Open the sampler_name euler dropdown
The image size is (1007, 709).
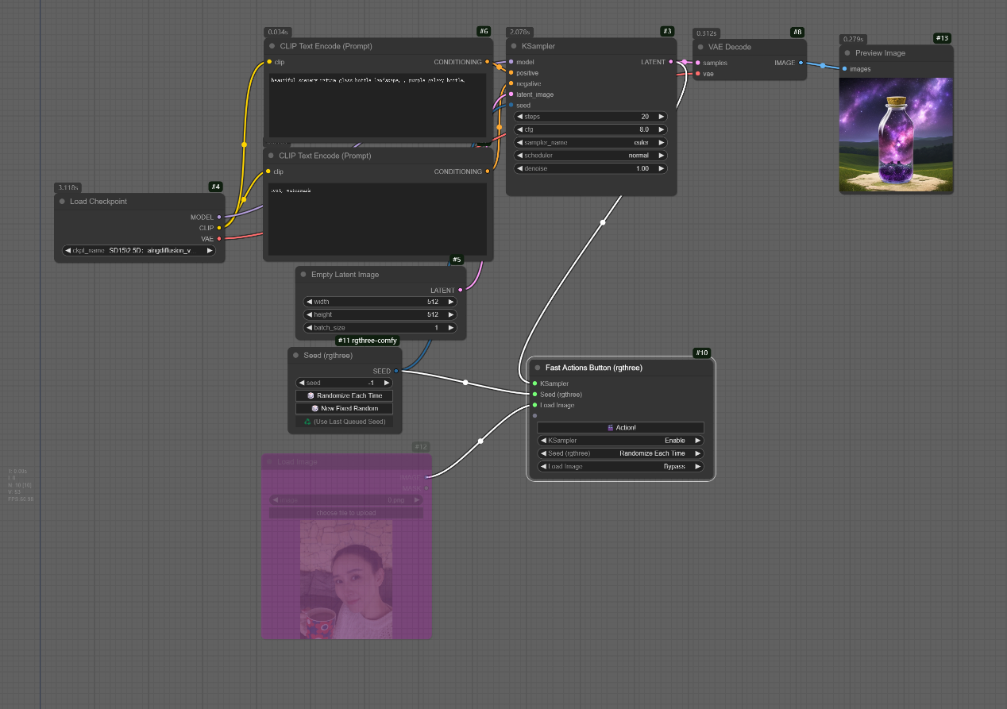click(x=591, y=143)
